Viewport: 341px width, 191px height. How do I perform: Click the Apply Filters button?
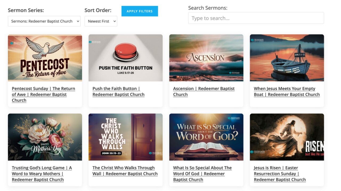140,11
